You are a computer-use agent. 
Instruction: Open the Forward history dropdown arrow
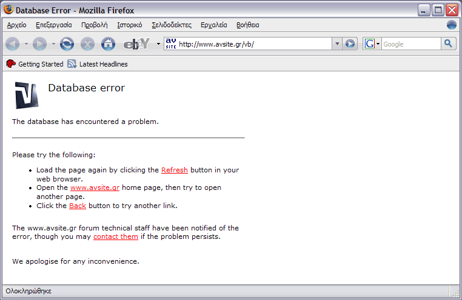tap(53, 44)
